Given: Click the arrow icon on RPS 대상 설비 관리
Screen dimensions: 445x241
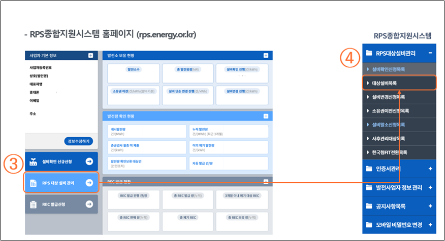Looking at the screenshot, I should pyautogui.click(x=89, y=183).
